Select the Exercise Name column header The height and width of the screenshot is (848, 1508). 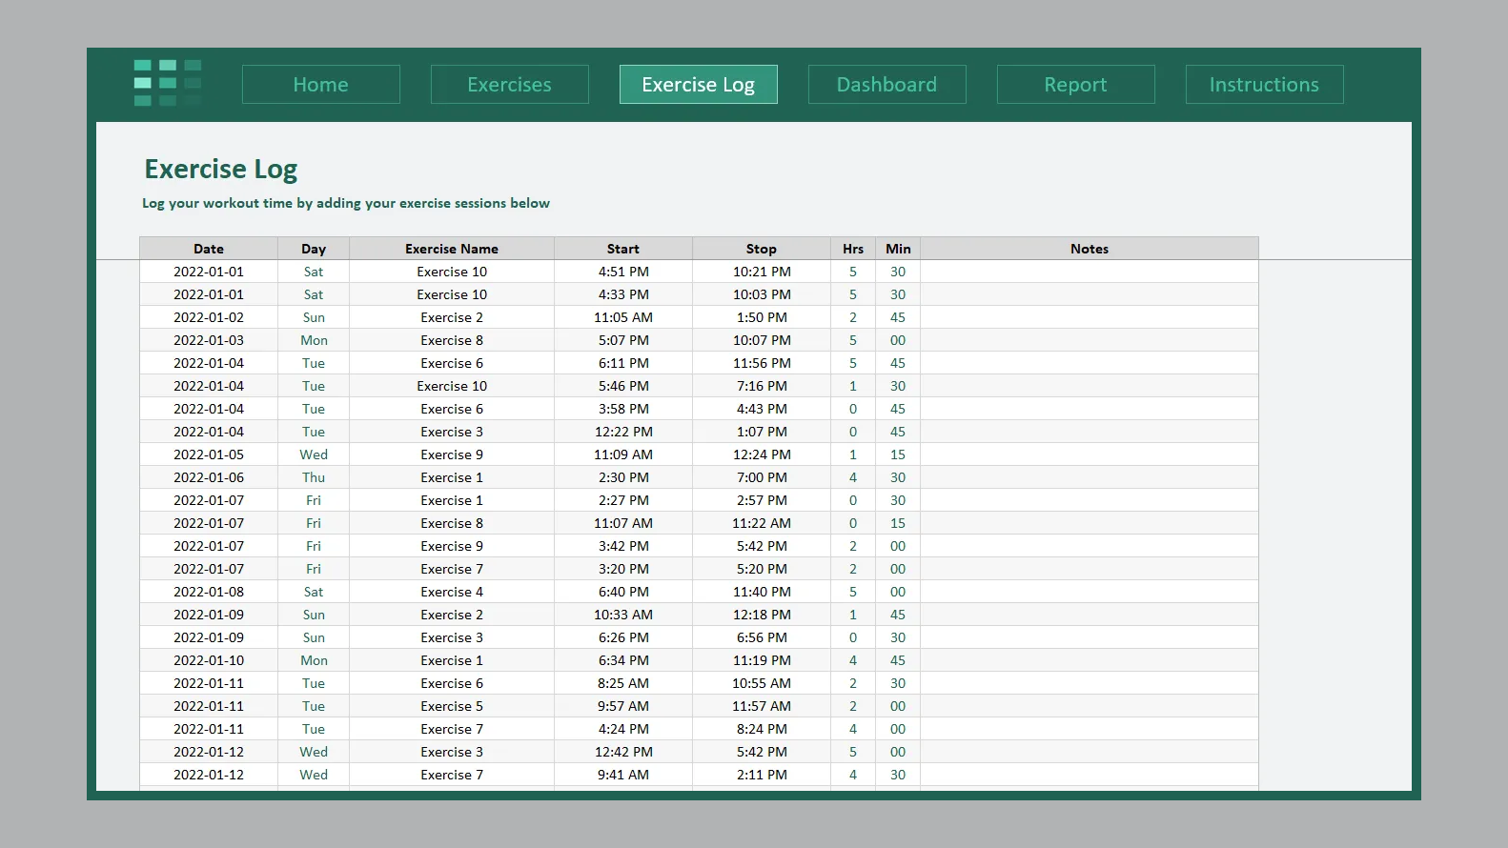[451, 249]
